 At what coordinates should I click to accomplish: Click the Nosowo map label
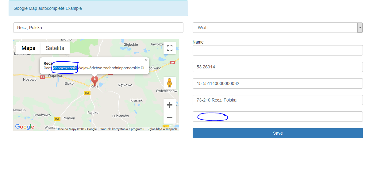tap(30, 79)
